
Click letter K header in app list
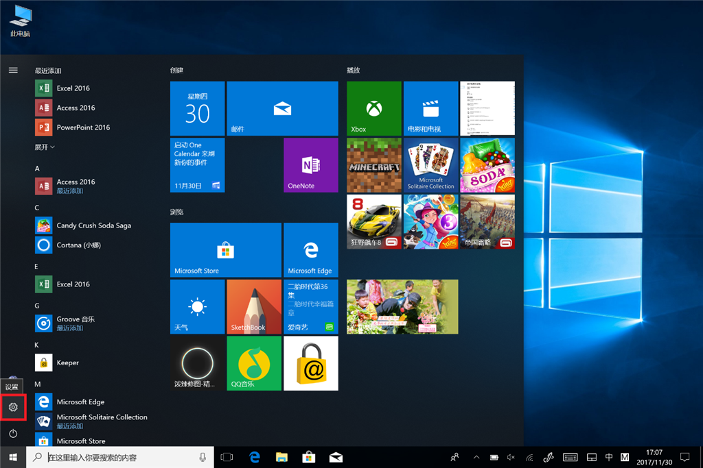tap(37, 345)
